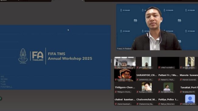The width and height of the screenshot is (198, 111).
Task: Click the FA Thailand crest logo on slide
Action: point(23,56)
